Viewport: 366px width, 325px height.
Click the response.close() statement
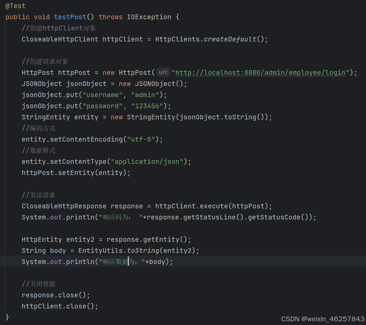pyautogui.click(x=55, y=295)
